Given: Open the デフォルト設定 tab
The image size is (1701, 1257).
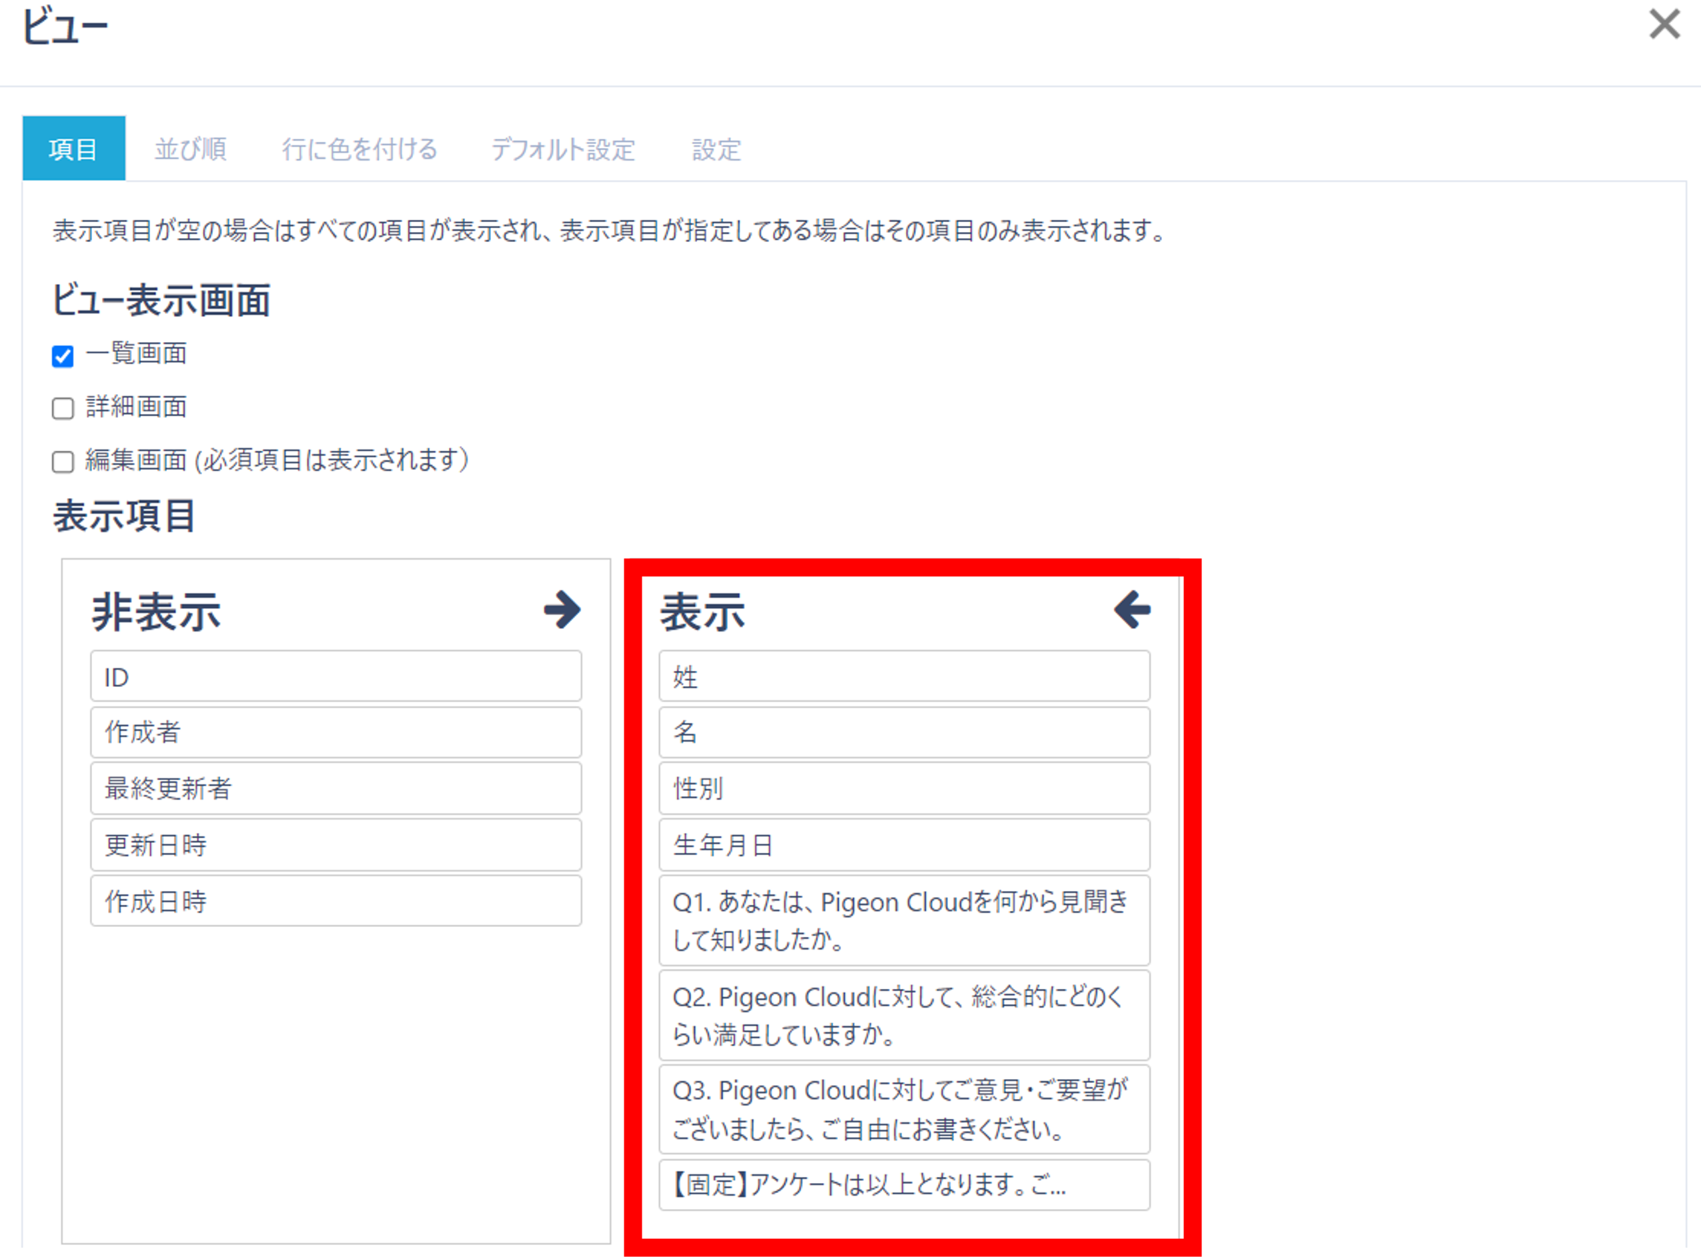Looking at the screenshot, I should [x=563, y=149].
